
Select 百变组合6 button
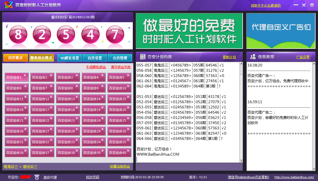pos(17,88)
